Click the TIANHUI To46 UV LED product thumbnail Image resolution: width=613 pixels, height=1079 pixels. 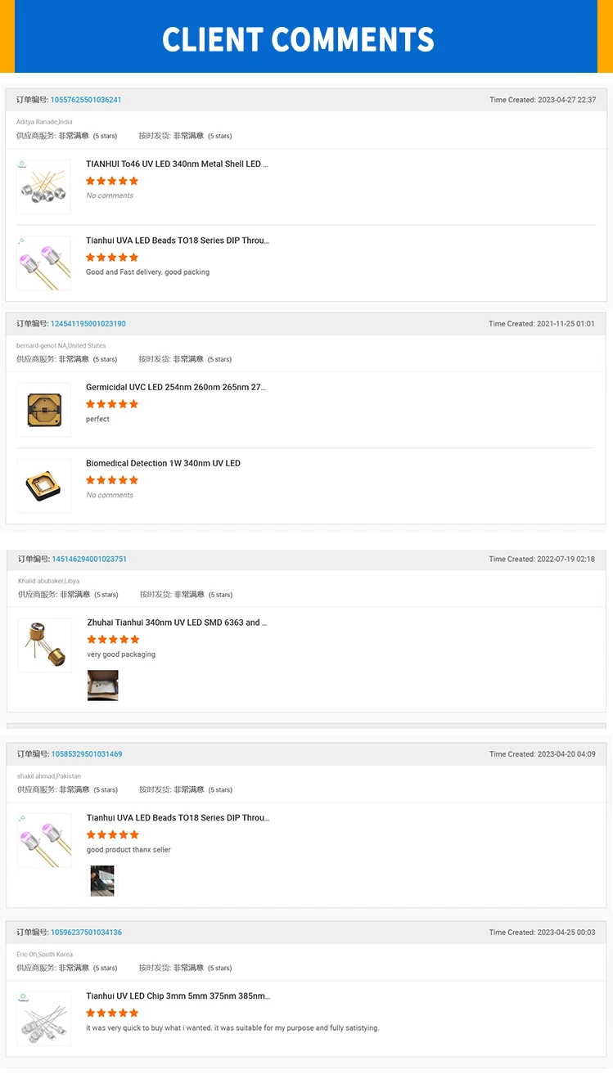[x=43, y=187]
